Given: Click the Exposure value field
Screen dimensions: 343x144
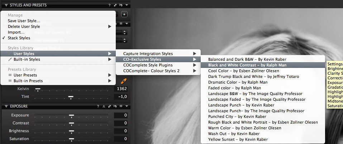Looking at the screenshot, I should (121, 115).
